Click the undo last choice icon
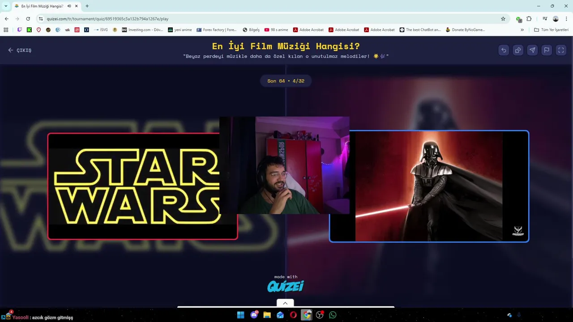 point(504,50)
